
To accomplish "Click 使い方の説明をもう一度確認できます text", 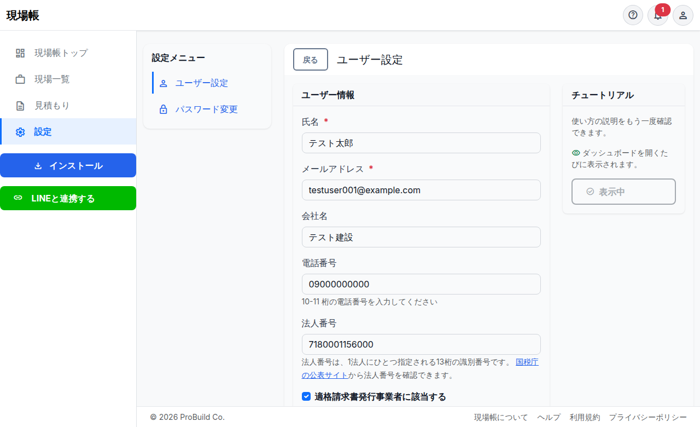I will coord(621,127).
